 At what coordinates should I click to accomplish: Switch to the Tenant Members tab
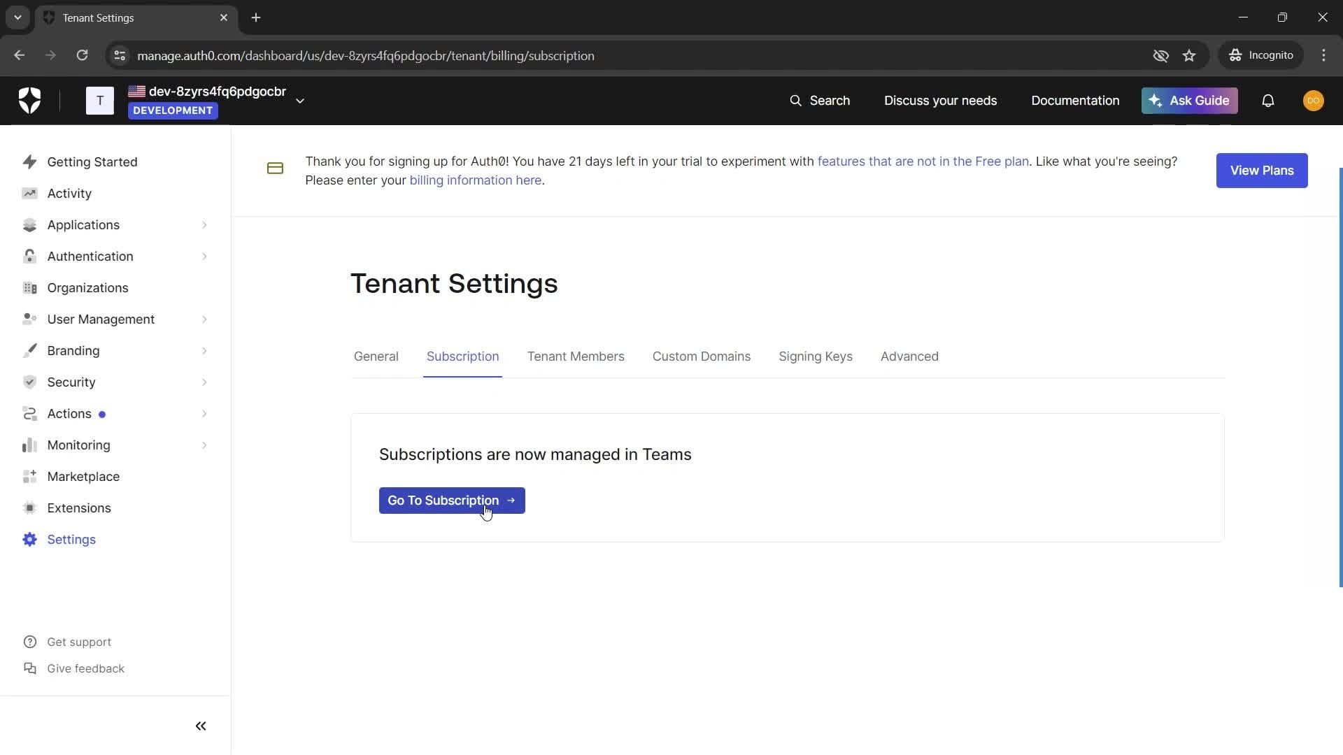coord(576,357)
